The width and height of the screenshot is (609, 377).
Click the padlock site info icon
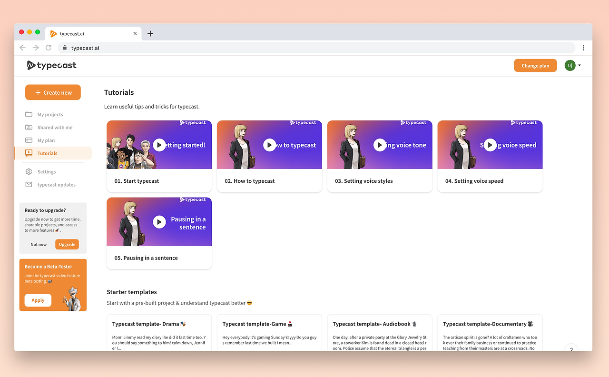coord(65,48)
